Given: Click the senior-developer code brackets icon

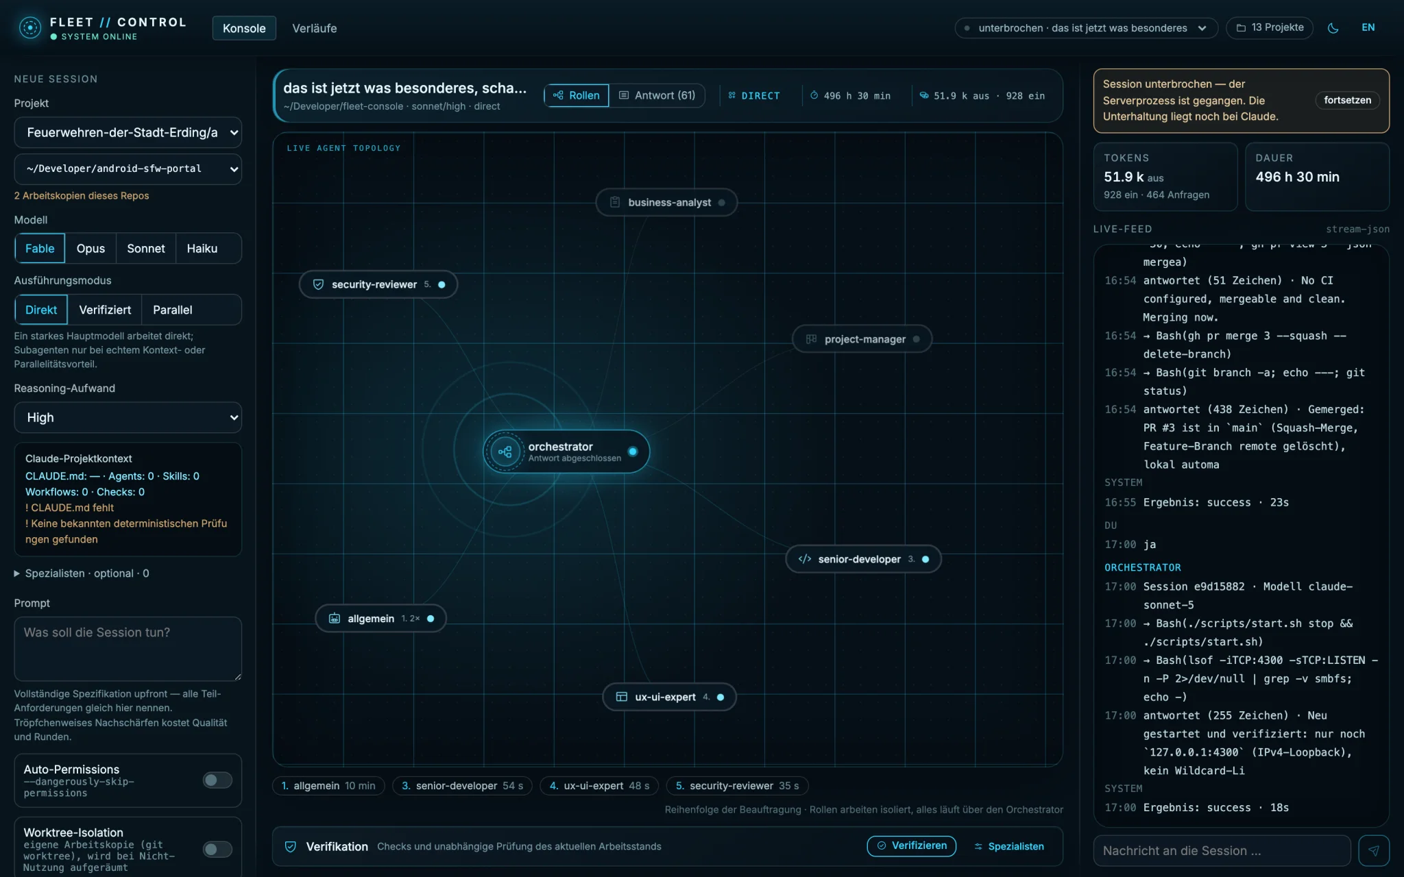Looking at the screenshot, I should 805,559.
